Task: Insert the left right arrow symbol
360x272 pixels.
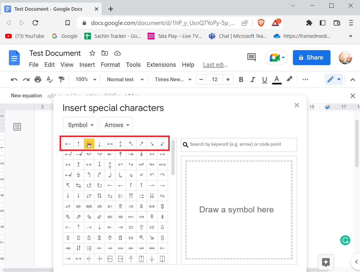Action: (110, 144)
